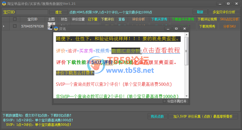The image size is (242, 130).
Task: Click the 下载评论视频 column header
Action: point(207,19)
